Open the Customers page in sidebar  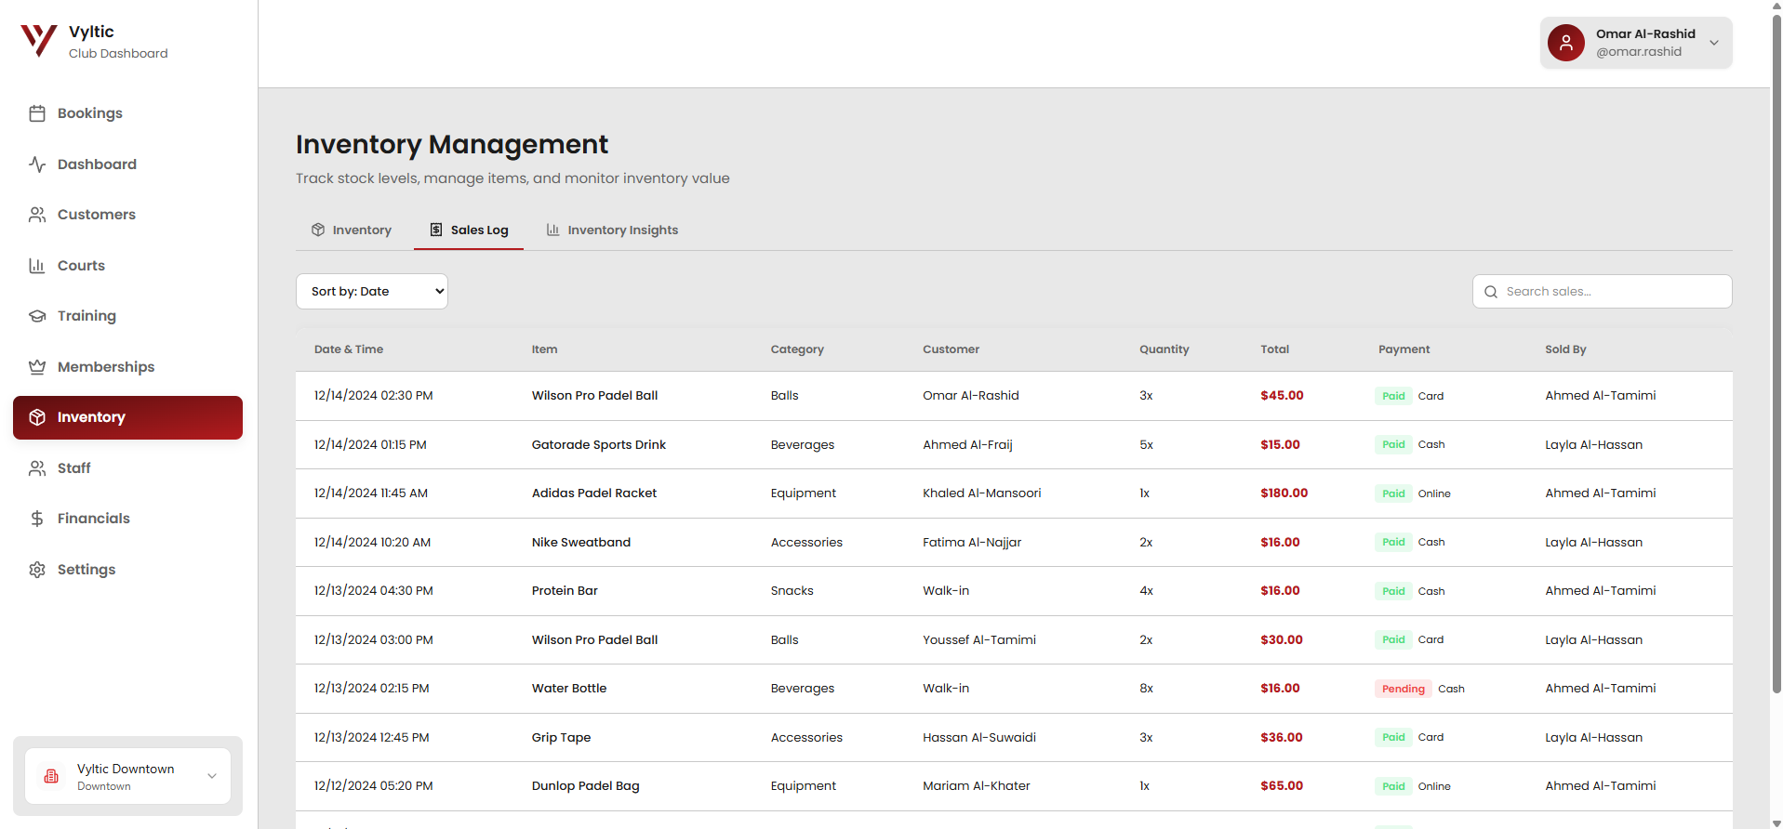coord(96,215)
